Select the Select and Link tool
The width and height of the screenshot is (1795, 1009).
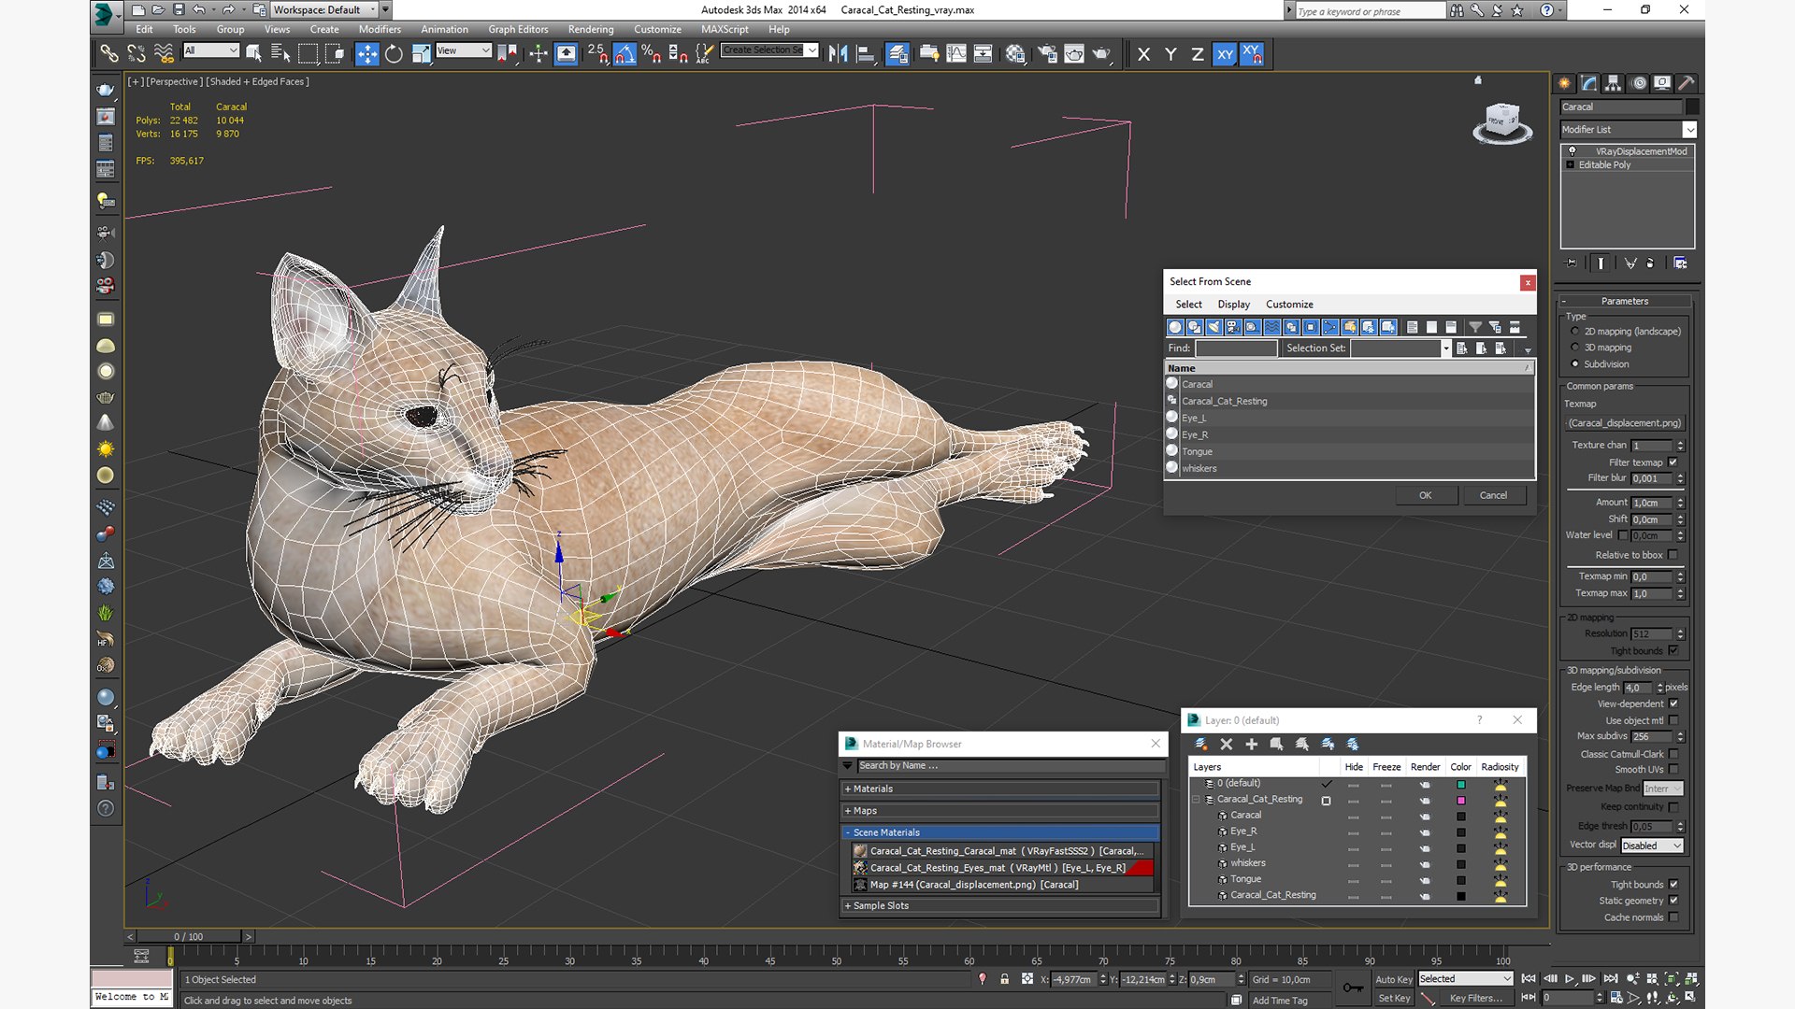108,54
